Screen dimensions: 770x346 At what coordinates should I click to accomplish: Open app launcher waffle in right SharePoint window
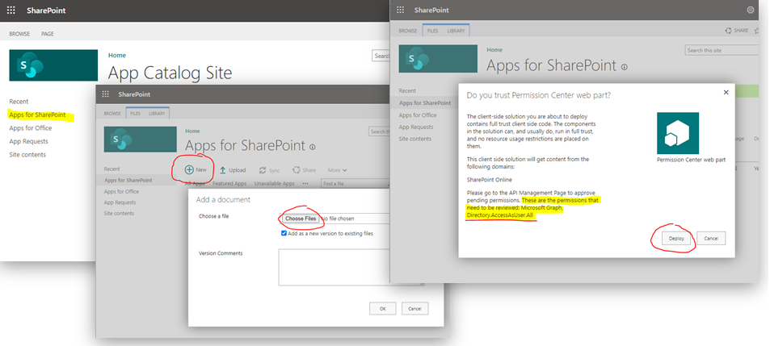(400, 10)
